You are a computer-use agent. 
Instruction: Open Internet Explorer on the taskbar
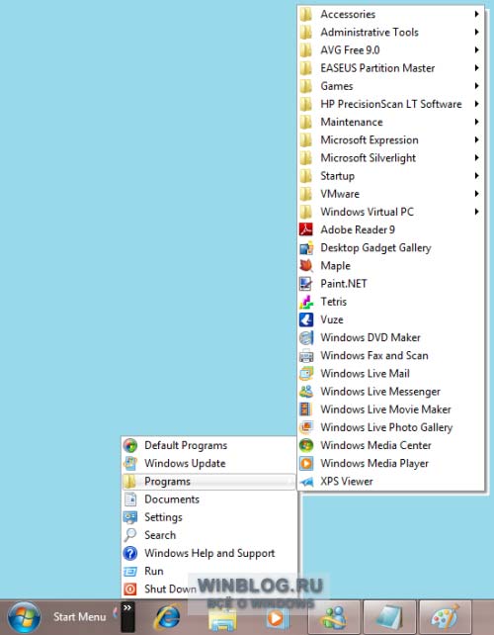click(167, 617)
